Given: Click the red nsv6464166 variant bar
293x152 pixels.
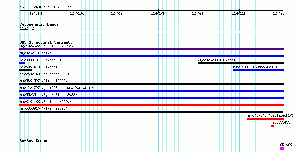Looking at the screenshot, I should [151, 105].
